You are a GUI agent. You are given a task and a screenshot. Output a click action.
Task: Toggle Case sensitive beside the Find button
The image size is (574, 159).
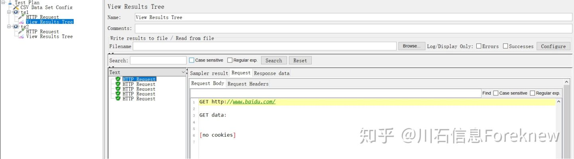pos(496,93)
